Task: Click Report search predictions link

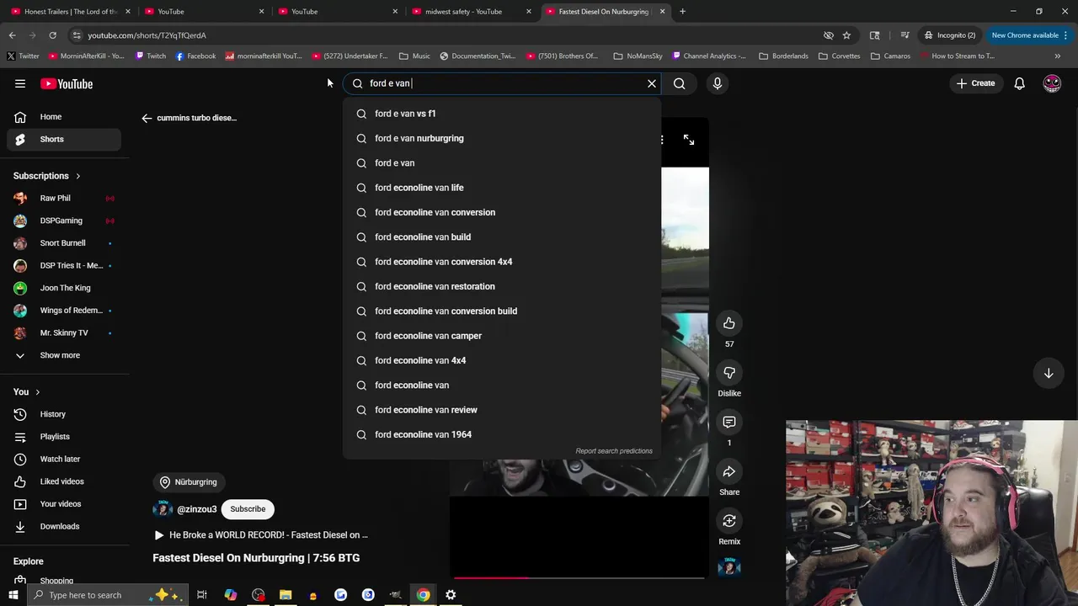Action: 614,451
